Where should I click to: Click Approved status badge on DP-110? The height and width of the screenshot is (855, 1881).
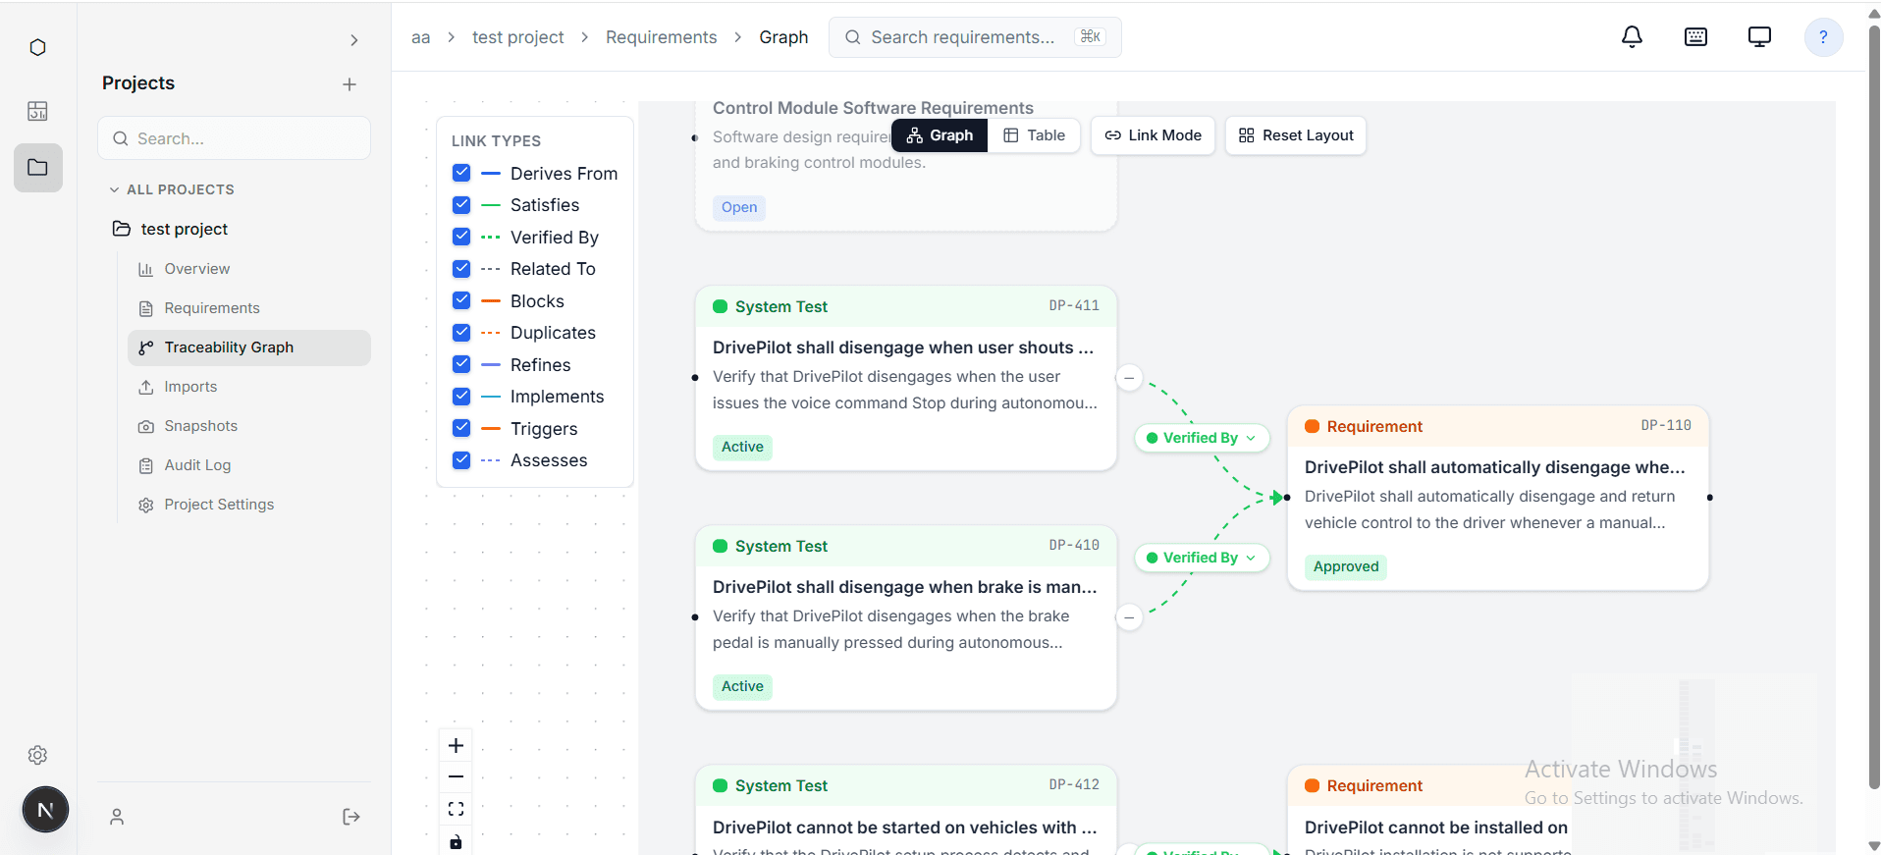click(1346, 566)
